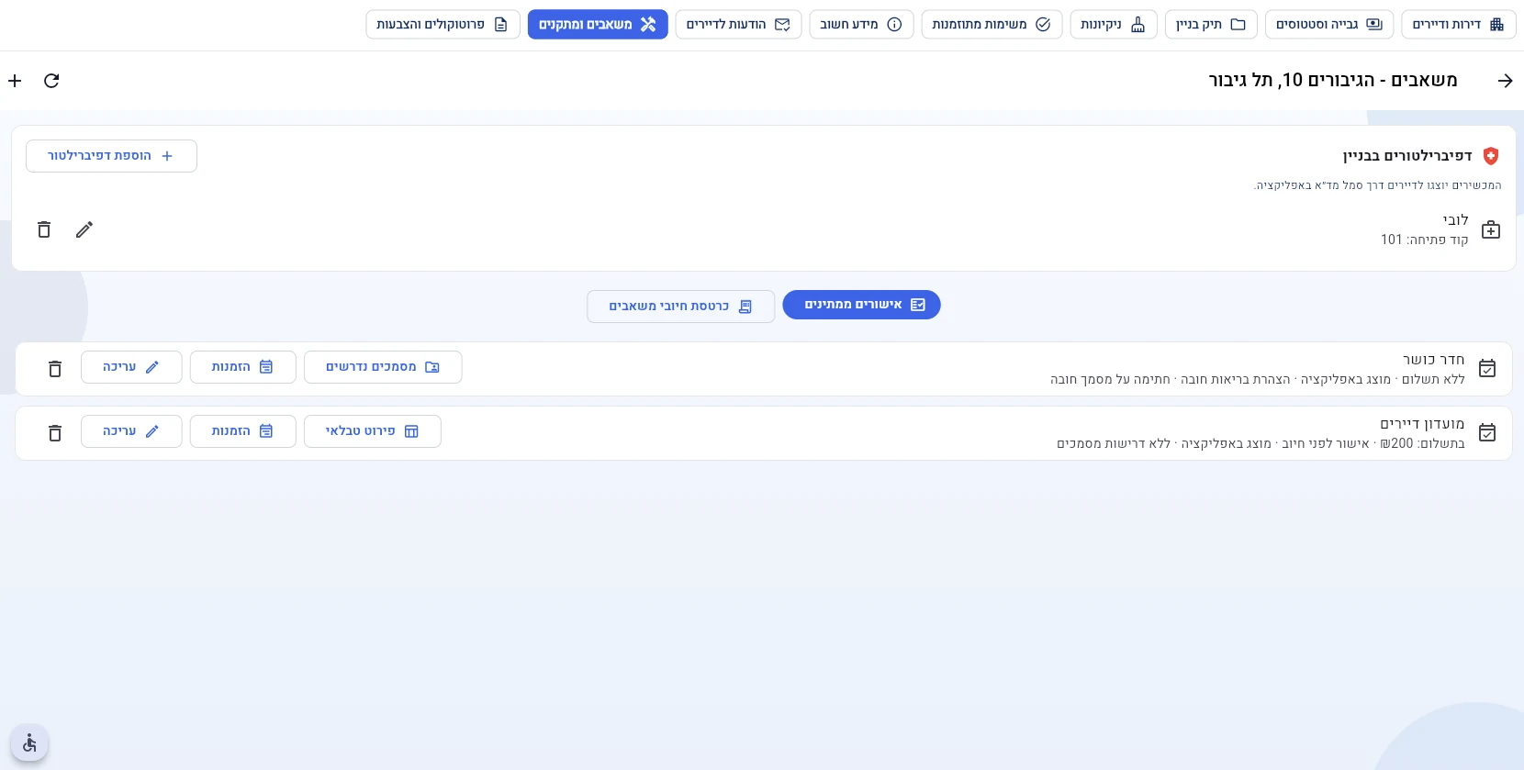
Task: Click the מועדון דיירים details line בתשלום ₪200
Action: 1261,443
